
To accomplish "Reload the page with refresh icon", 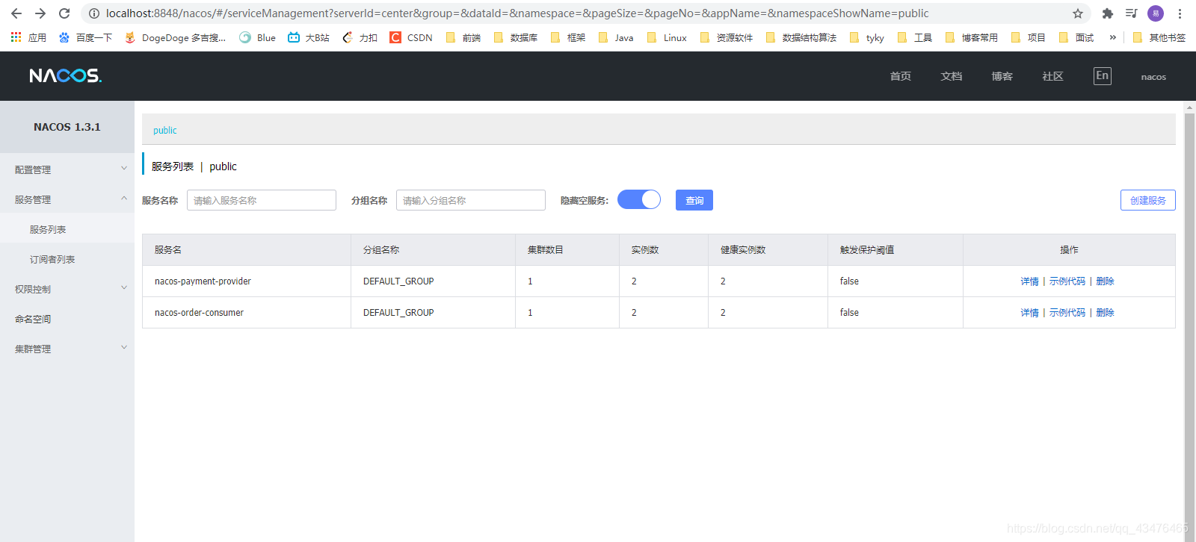I will pyautogui.click(x=64, y=13).
